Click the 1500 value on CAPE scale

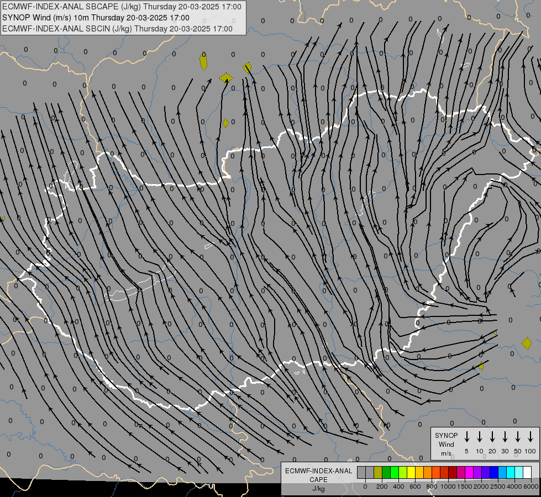click(x=465, y=487)
